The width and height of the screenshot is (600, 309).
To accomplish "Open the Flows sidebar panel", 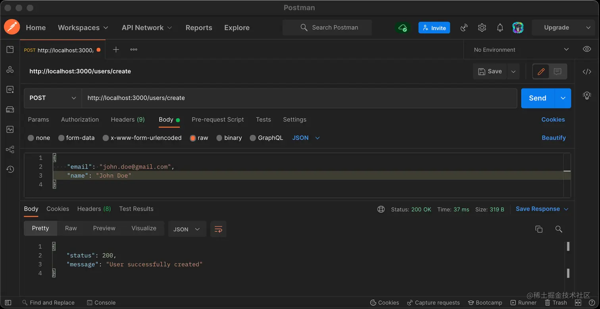I will [10, 149].
